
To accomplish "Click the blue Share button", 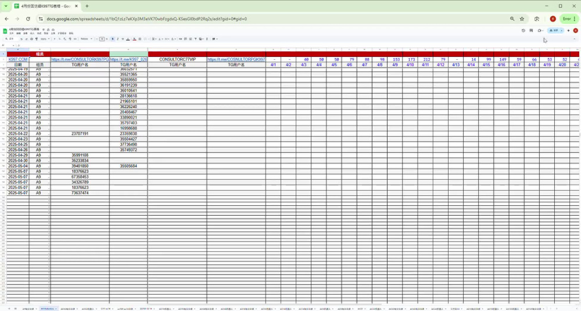I will point(553,30).
